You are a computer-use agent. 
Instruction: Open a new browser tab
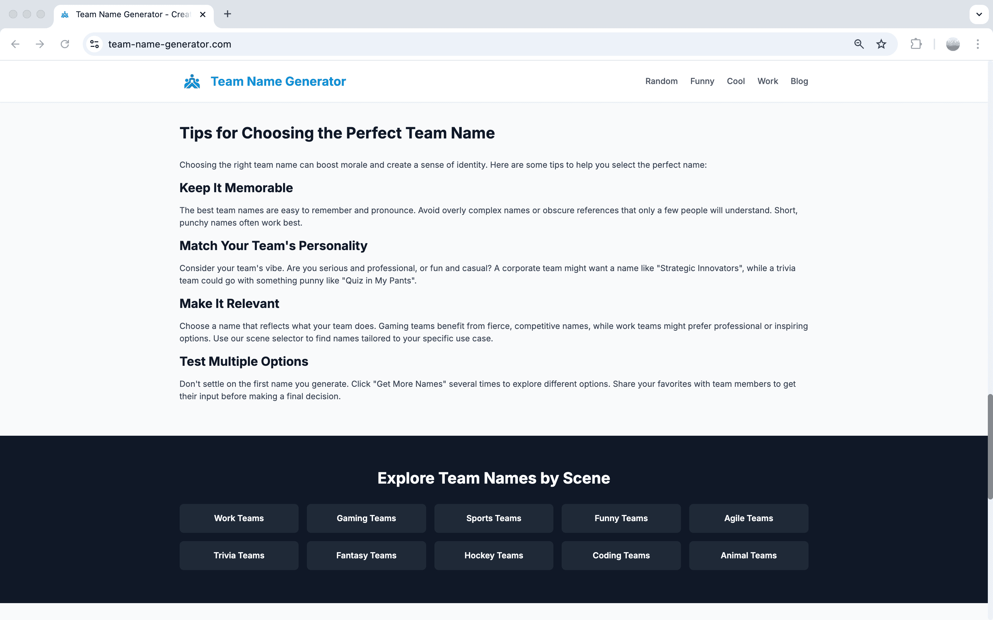[227, 14]
